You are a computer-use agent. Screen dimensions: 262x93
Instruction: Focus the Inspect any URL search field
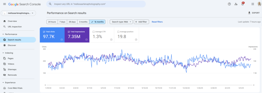tap(96, 4)
